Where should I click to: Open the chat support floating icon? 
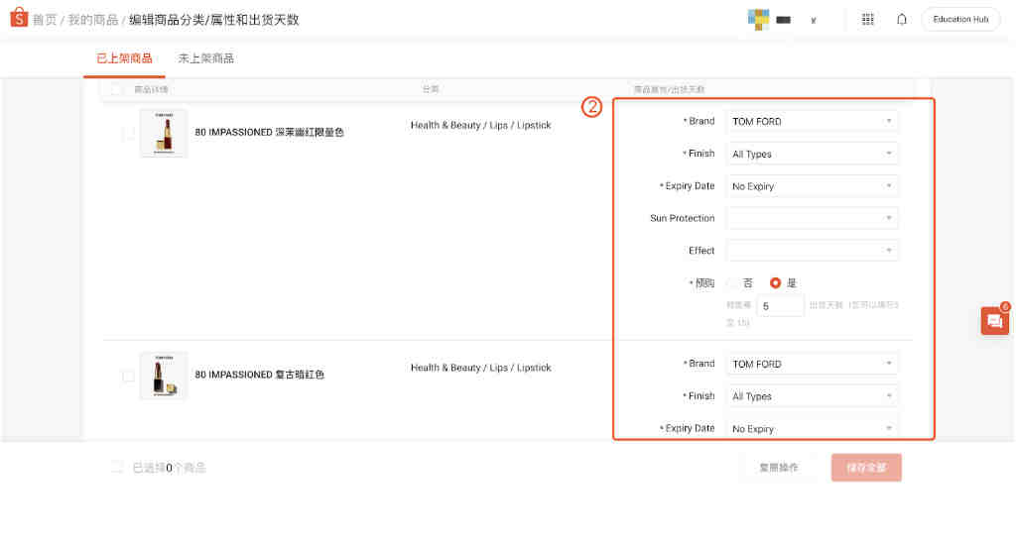point(994,320)
